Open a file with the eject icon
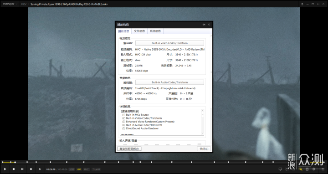The height and width of the screenshot is (174, 328). point(40,169)
